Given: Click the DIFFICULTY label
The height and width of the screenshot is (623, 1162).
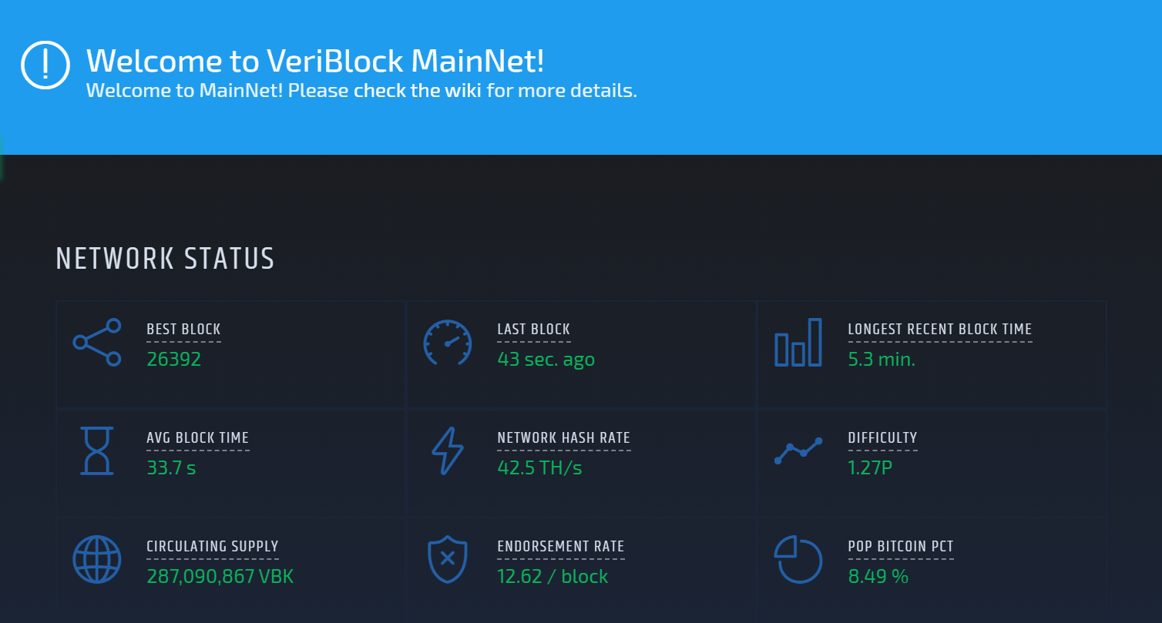Looking at the screenshot, I should (x=883, y=438).
